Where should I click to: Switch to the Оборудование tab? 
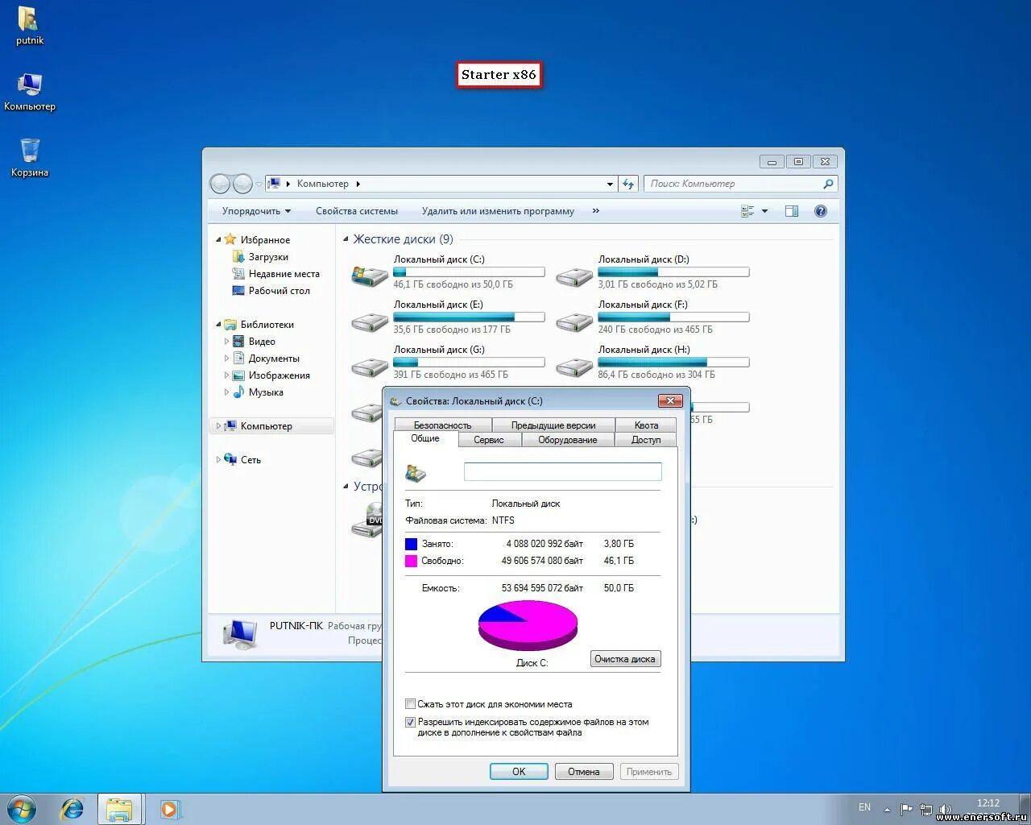568,440
